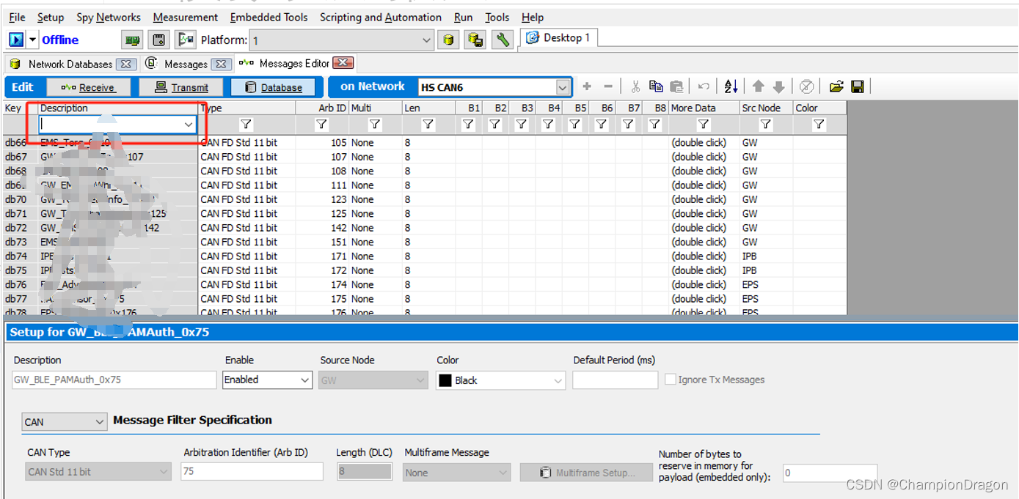
Task: Click the filter funnel under B8 column
Action: (x=654, y=125)
